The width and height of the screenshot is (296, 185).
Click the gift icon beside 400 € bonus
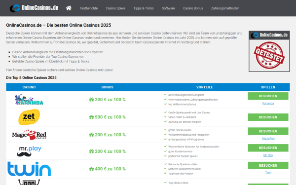coord(91,169)
